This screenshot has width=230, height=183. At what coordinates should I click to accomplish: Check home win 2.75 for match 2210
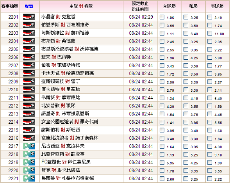tap(162, 90)
